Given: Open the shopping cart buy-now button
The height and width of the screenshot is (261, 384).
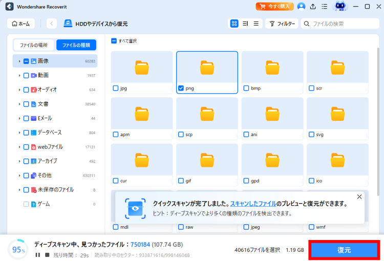Looking at the screenshot, I should (x=274, y=6).
